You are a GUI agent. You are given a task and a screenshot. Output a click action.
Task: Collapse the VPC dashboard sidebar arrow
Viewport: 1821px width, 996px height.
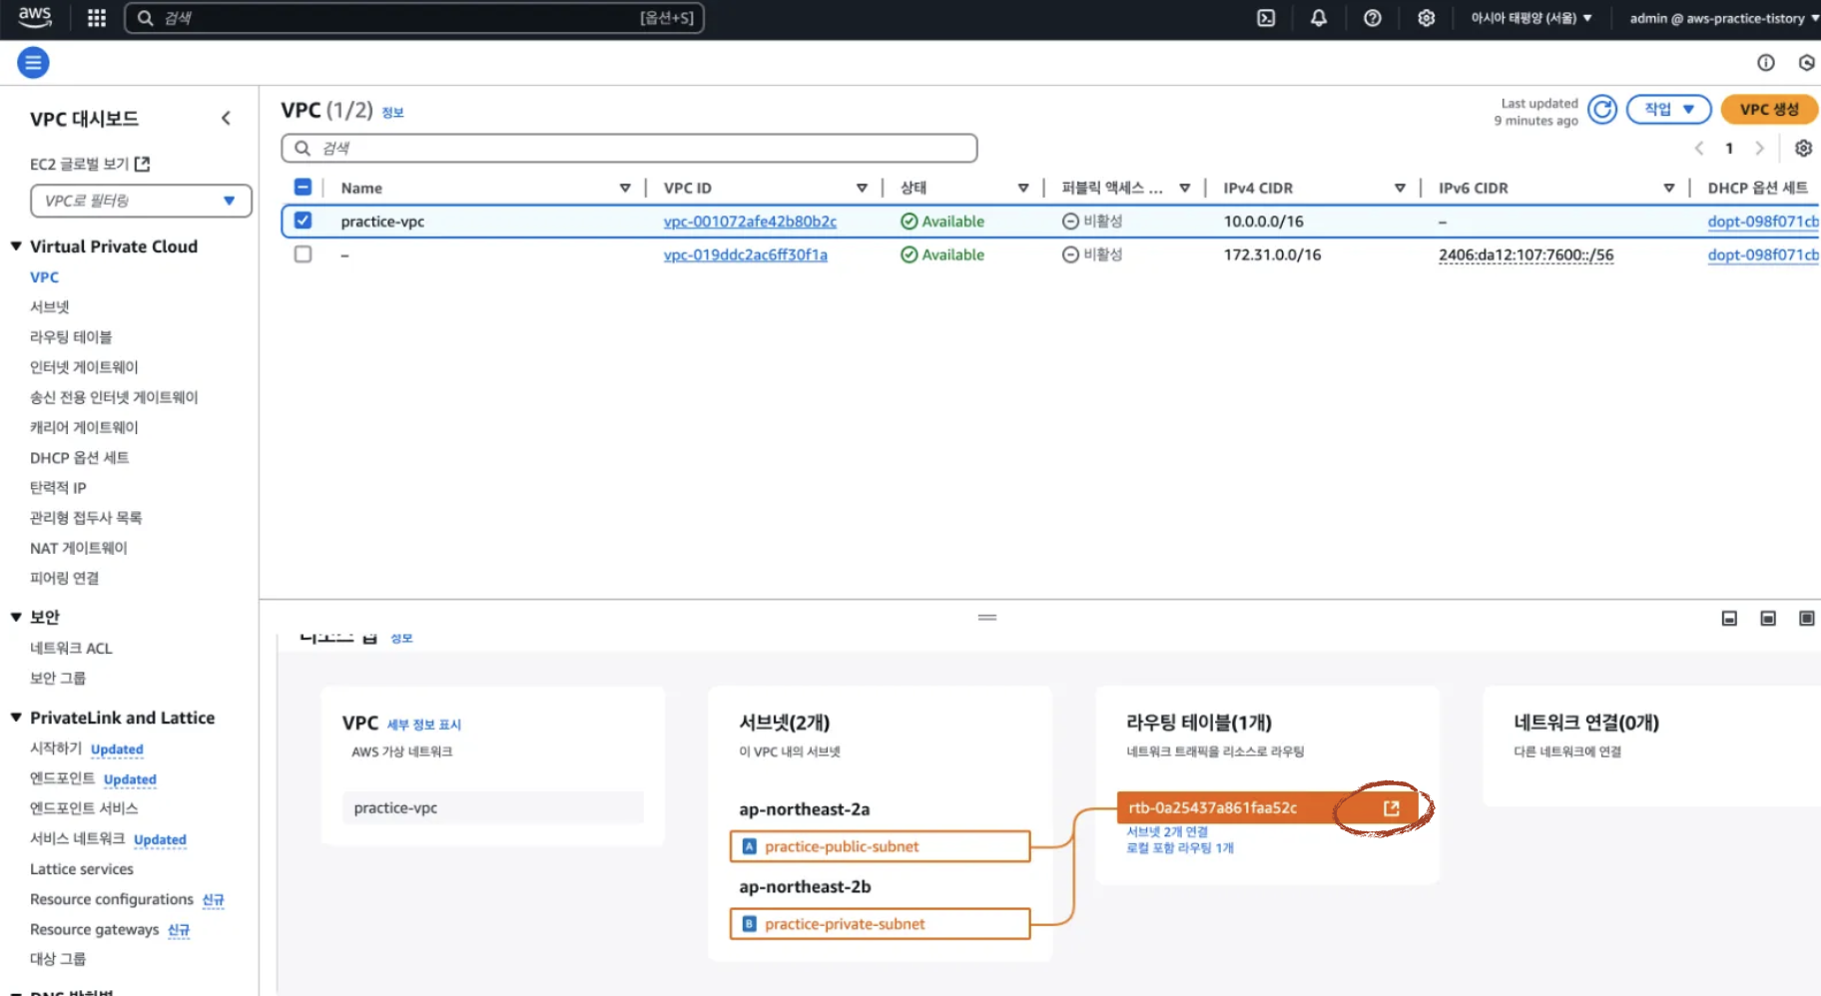(226, 119)
